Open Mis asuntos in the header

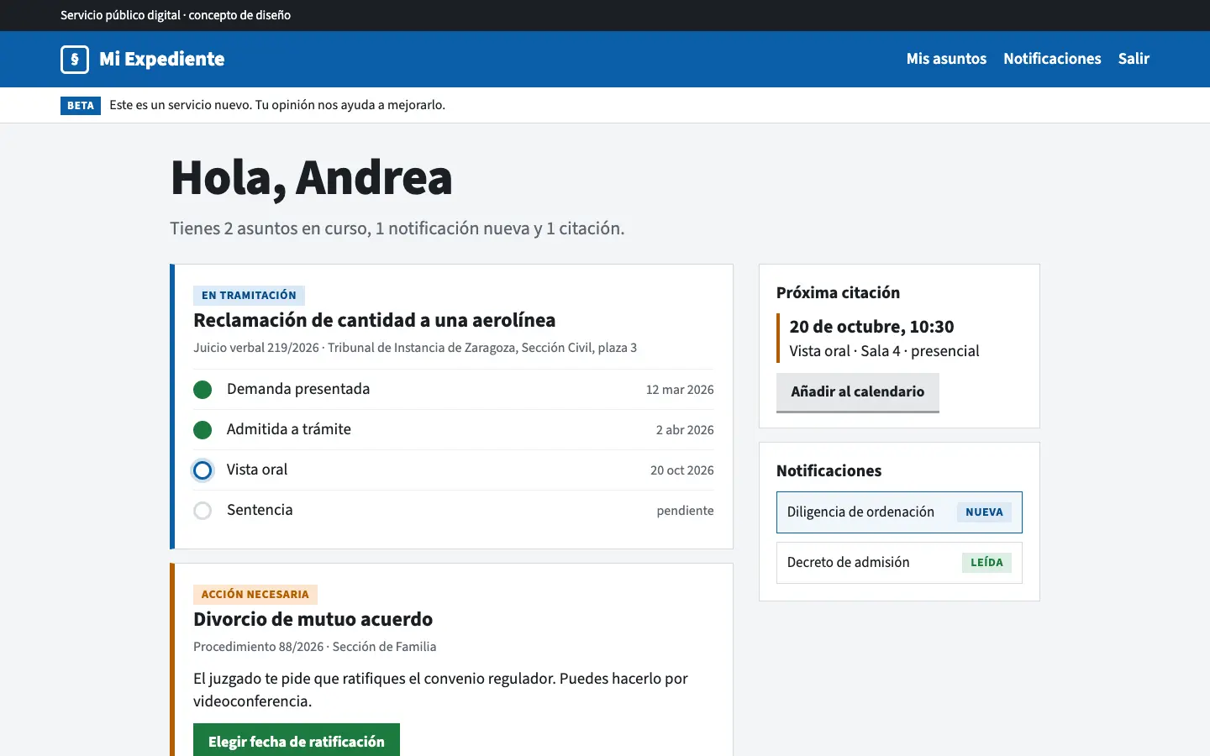(x=946, y=59)
